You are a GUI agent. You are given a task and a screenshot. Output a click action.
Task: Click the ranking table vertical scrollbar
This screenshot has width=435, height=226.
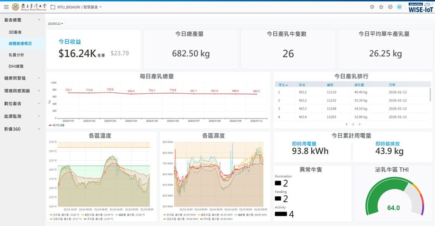click(430, 96)
